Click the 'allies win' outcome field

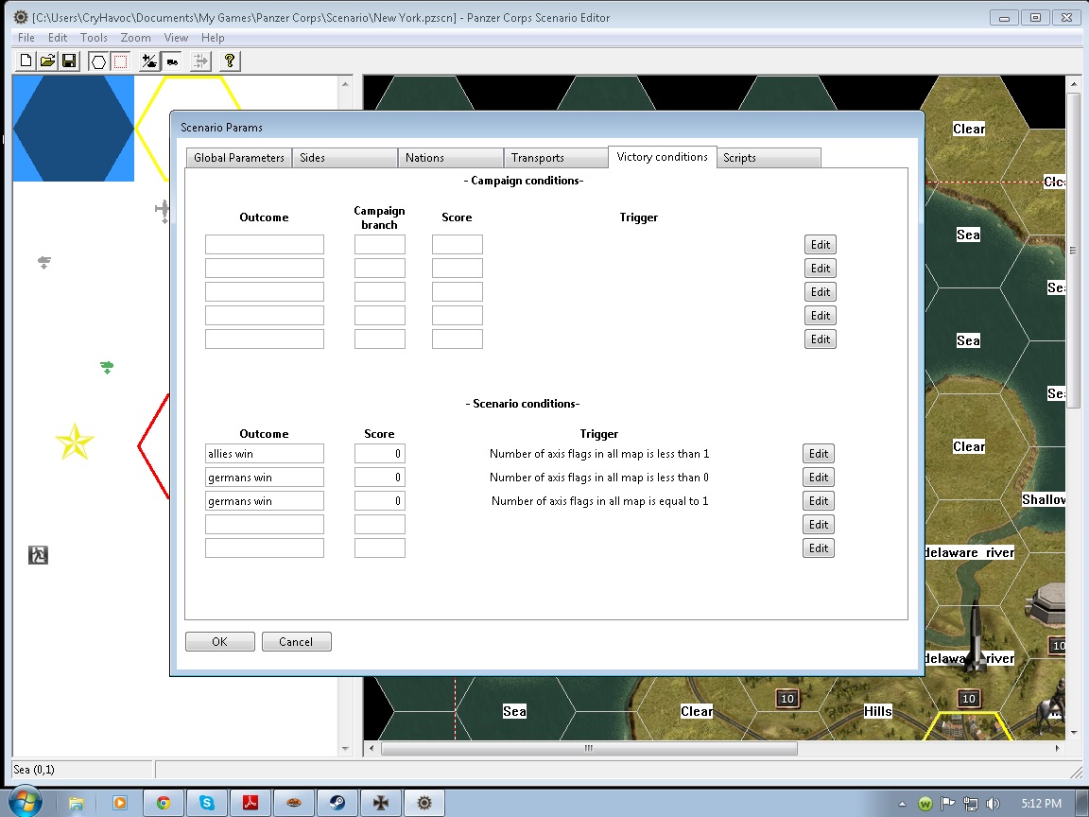(265, 454)
